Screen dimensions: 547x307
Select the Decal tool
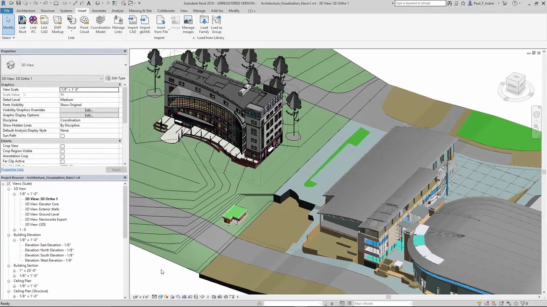point(71,25)
